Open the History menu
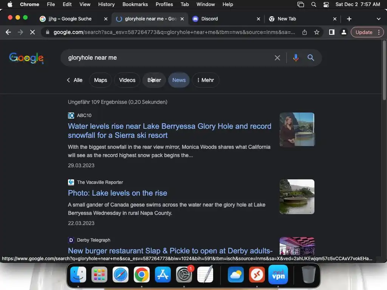 [x=106, y=5]
